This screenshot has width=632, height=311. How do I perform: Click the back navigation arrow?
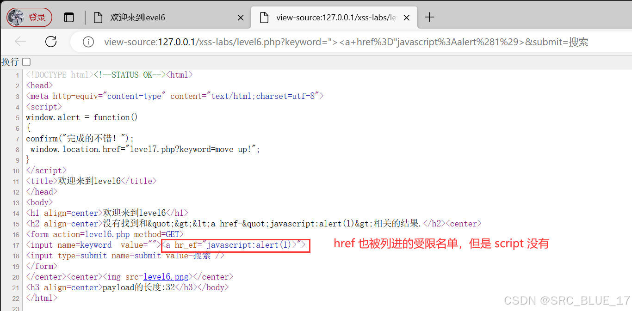pos(20,42)
